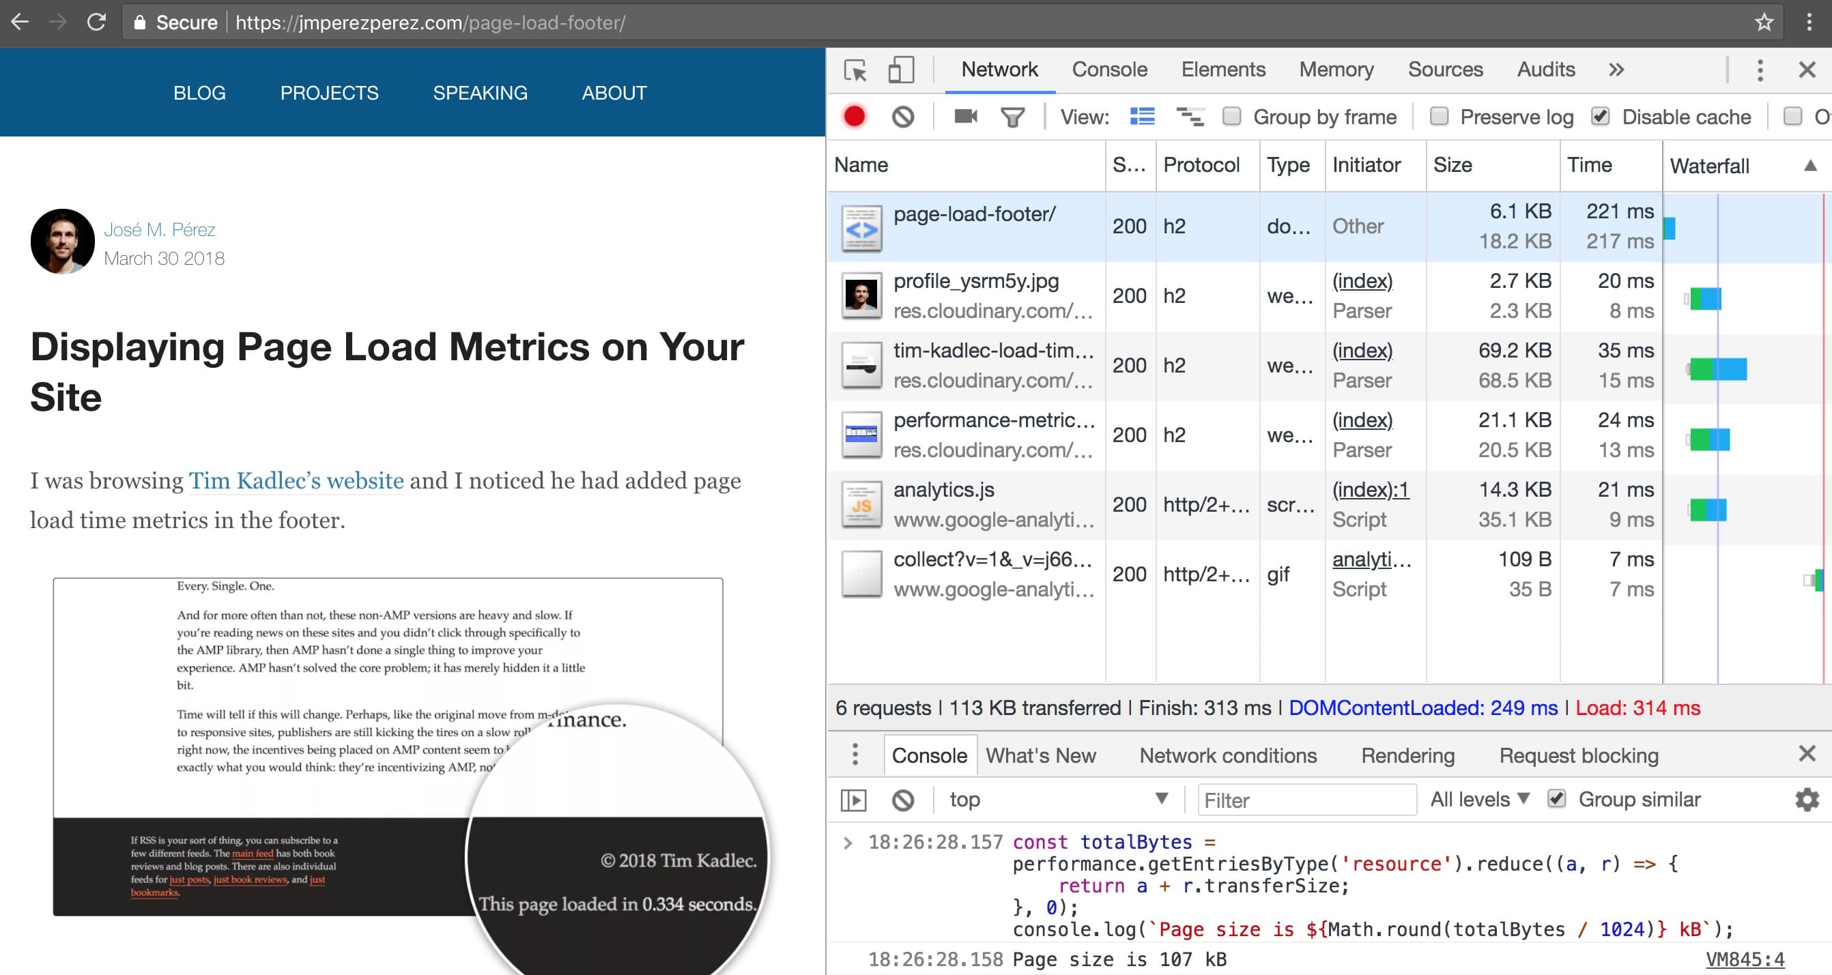Click the record (red circle) button
Screen dimensions: 1832x975
click(854, 117)
